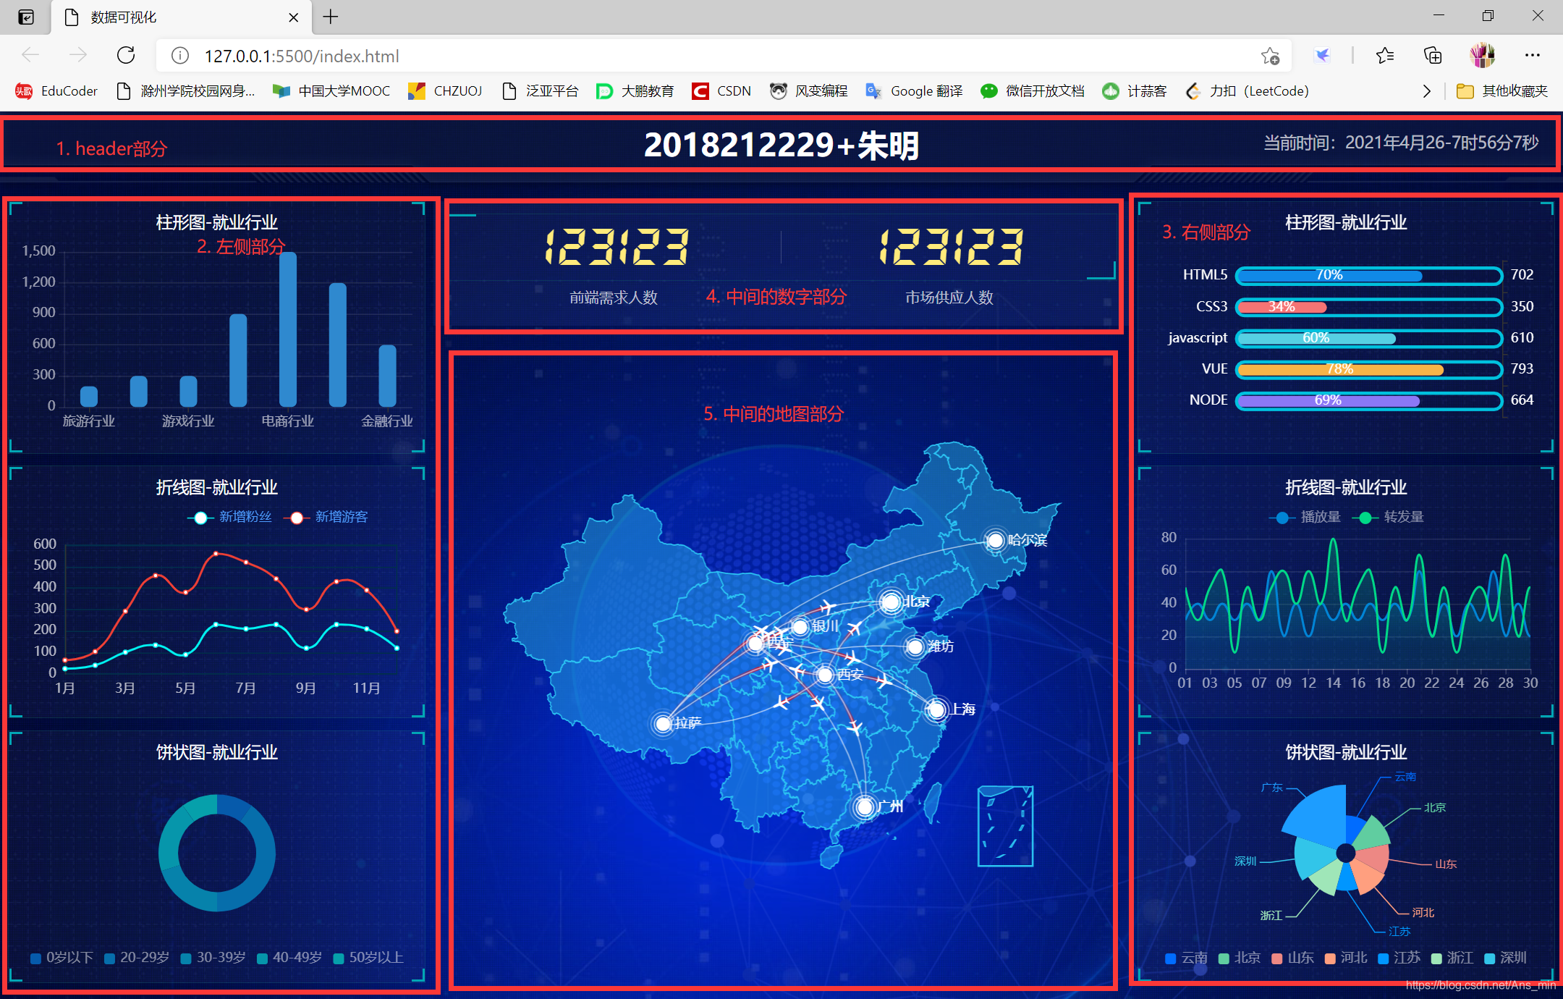Viewport: 1563px width, 999px height.
Task: Open the site information icon in the address bar
Action: tap(179, 56)
